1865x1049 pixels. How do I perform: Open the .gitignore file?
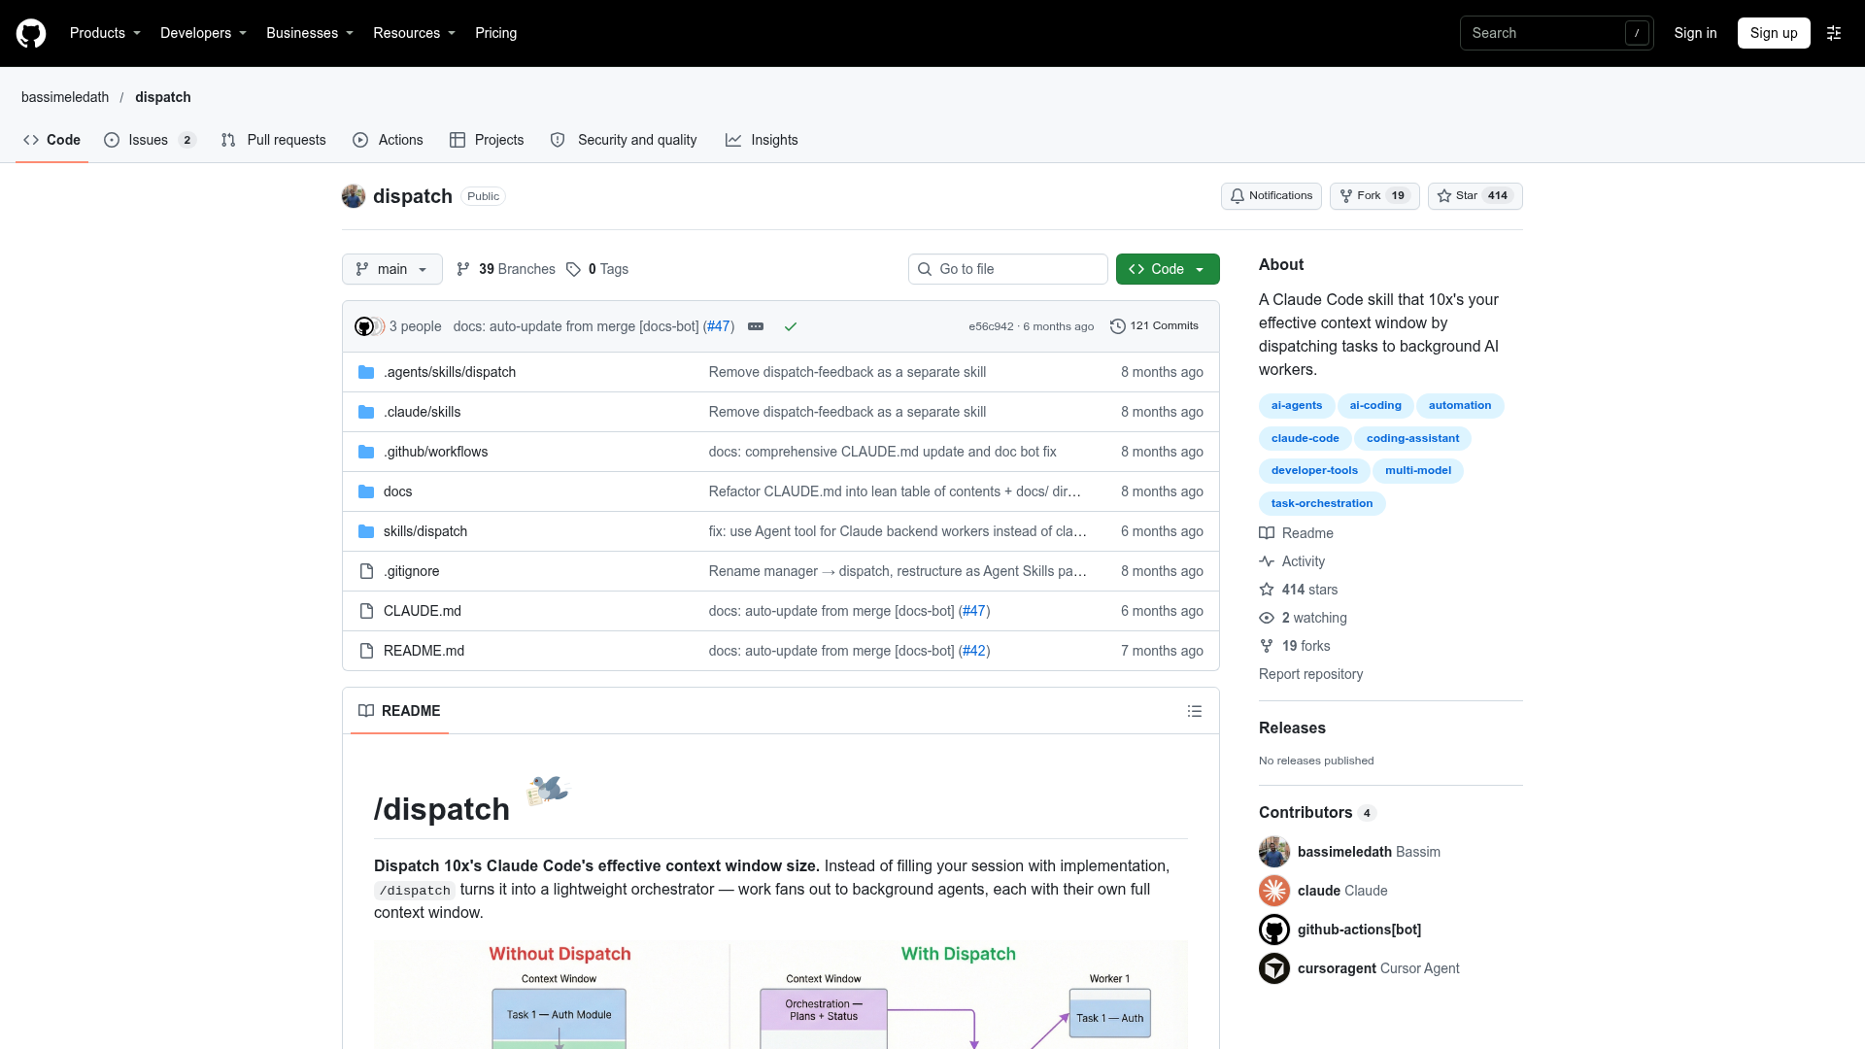point(412,571)
